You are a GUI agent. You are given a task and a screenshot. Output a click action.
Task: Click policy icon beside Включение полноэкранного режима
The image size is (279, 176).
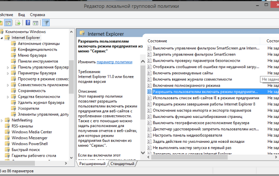(150, 86)
